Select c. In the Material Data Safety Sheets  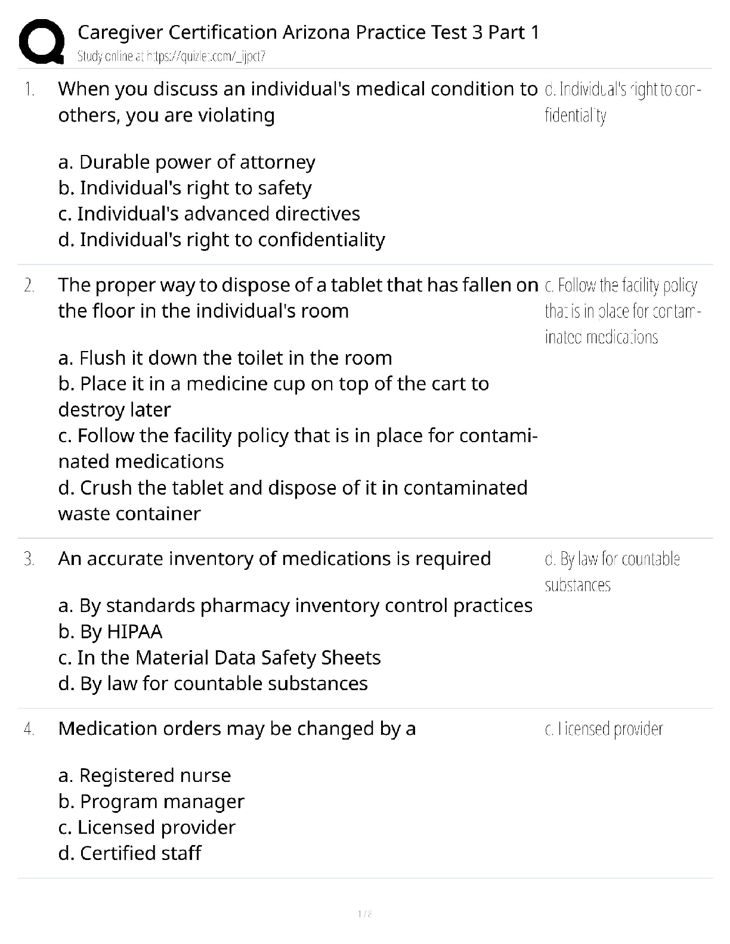(219, 657)
